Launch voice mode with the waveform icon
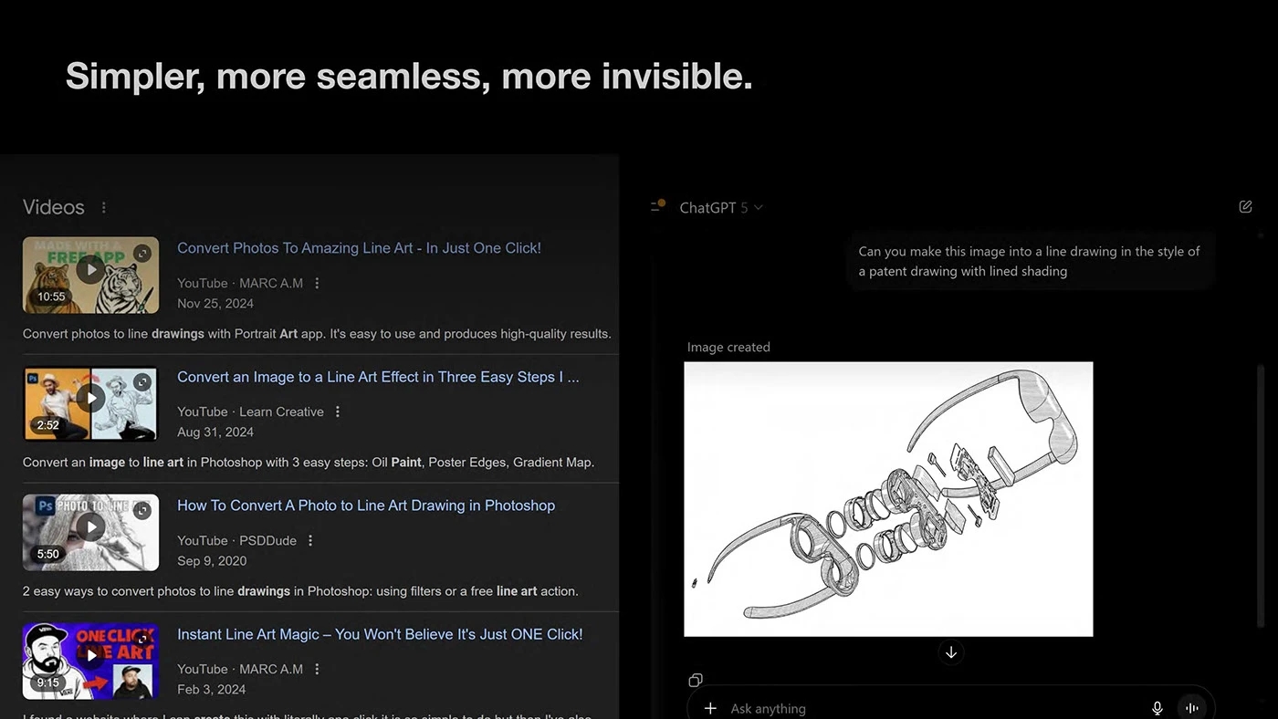This screenshot has height=719, width=1278. pyautogui.click(x=1192, y=708)
